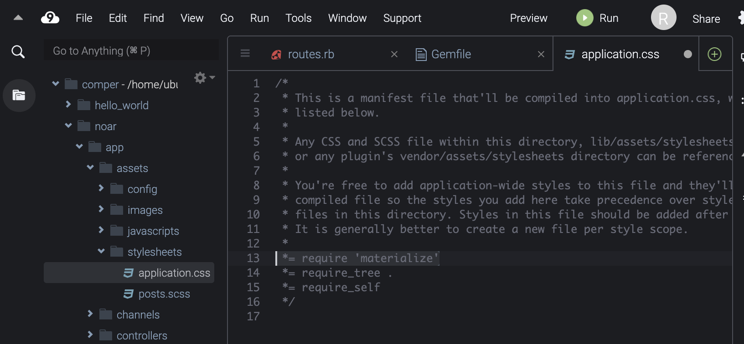
Task: Expand the config folder
Action: (101, 188)
